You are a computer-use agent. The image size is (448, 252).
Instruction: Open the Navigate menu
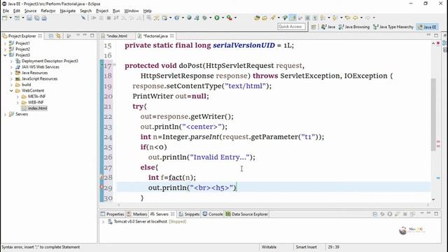point(68,11)
